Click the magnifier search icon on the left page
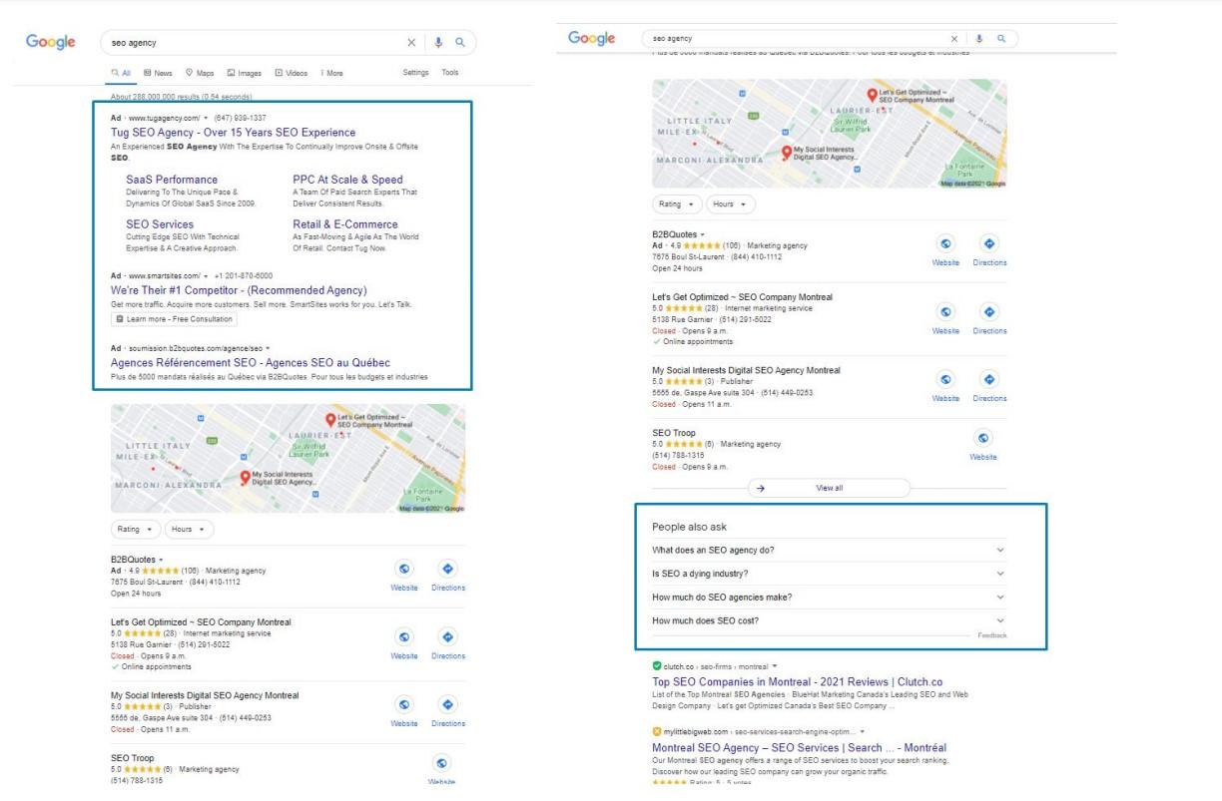This screenshot has width=1222, height=801. 460,43
